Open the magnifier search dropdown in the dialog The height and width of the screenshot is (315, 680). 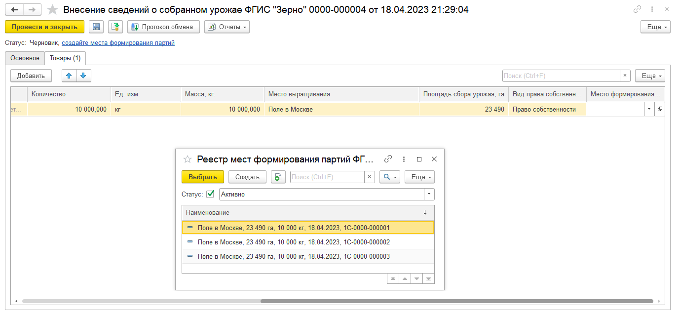(390, 177)
